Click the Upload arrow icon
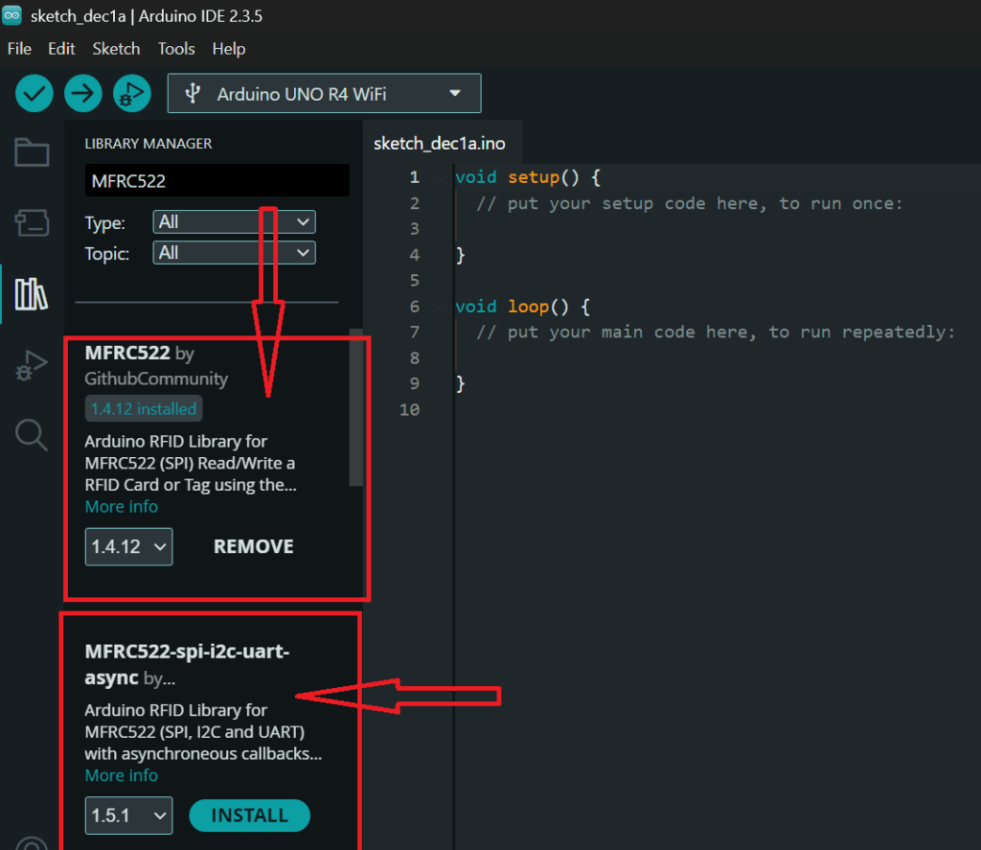The width and height of the screenshot is (981, 850). point(83,93)
